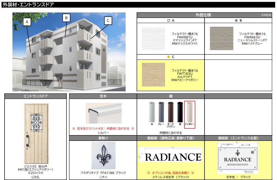Click the エントランスドア section header
This screenshot has height=180, width=277.
point(35,97)
